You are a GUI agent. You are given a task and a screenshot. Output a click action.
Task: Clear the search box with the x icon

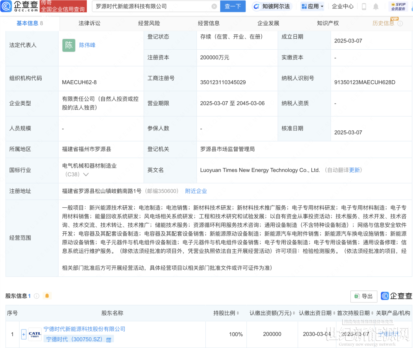pos(214,7)
